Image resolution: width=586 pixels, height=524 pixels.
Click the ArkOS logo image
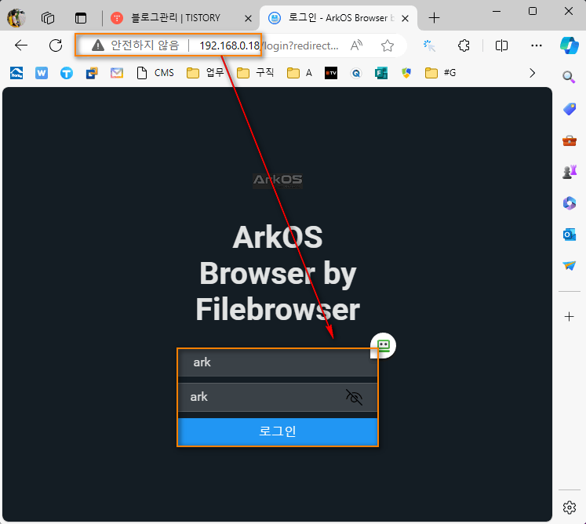pyautogui.click(x=278, y=181)
